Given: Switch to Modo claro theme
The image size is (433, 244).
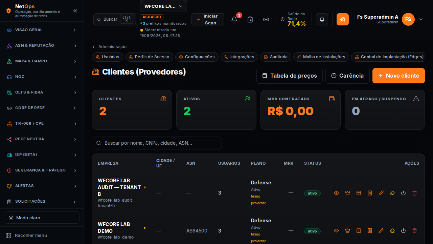Looking at the screenshot, I should (42, 218).
